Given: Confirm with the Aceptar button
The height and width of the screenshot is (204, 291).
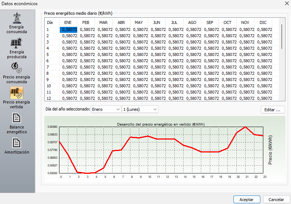Looking at the screenshot, I should tap(247, 199).
